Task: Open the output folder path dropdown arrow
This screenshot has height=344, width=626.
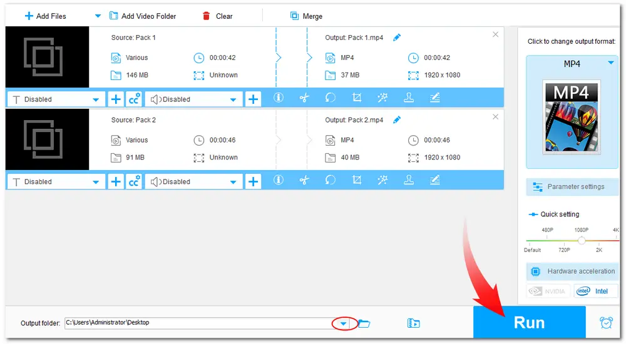Action: pos(343,323)
